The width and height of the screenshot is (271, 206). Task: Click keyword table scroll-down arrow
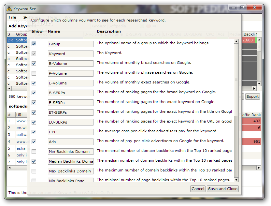pos(259,83)
